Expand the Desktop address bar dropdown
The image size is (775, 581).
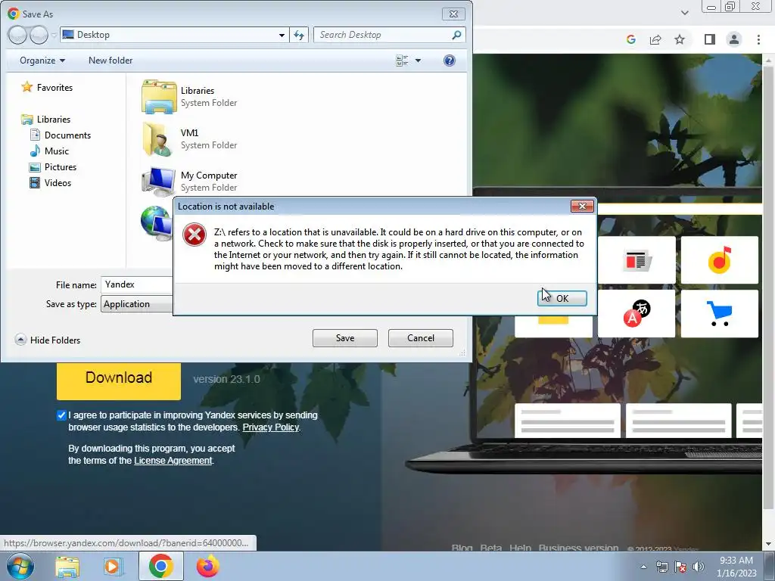click(282, 35)
